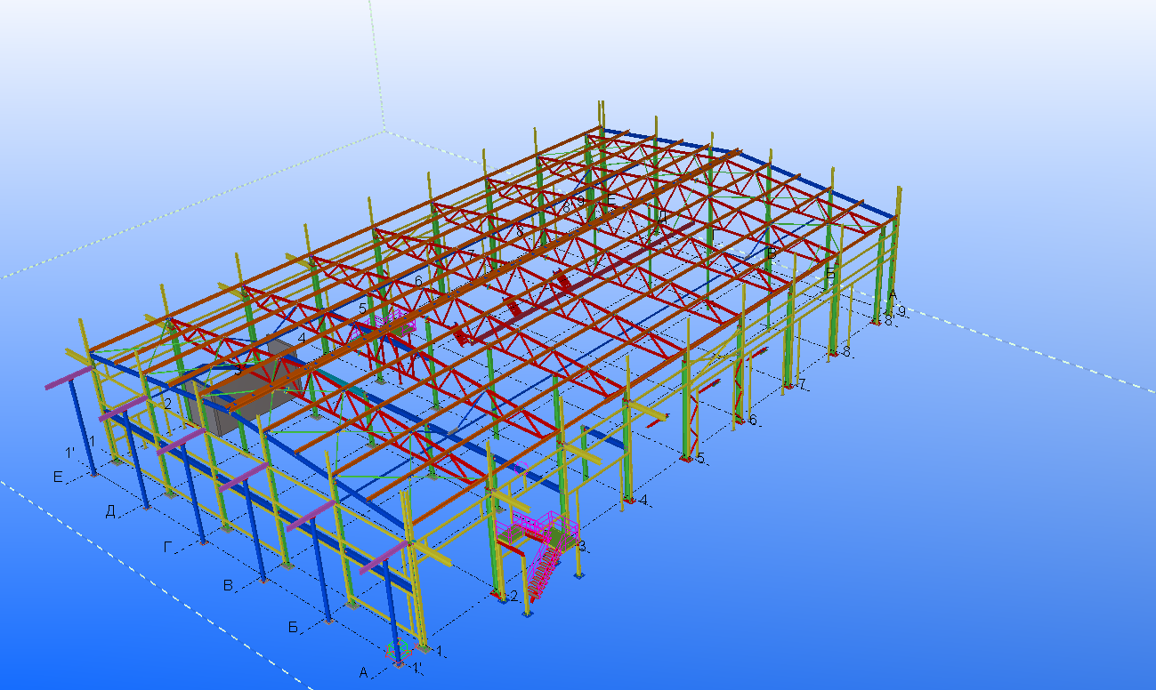Select the magenta railing platform under the roof trusses
1156x690 pixels.
pyautogui.click(x=392, y=325)
